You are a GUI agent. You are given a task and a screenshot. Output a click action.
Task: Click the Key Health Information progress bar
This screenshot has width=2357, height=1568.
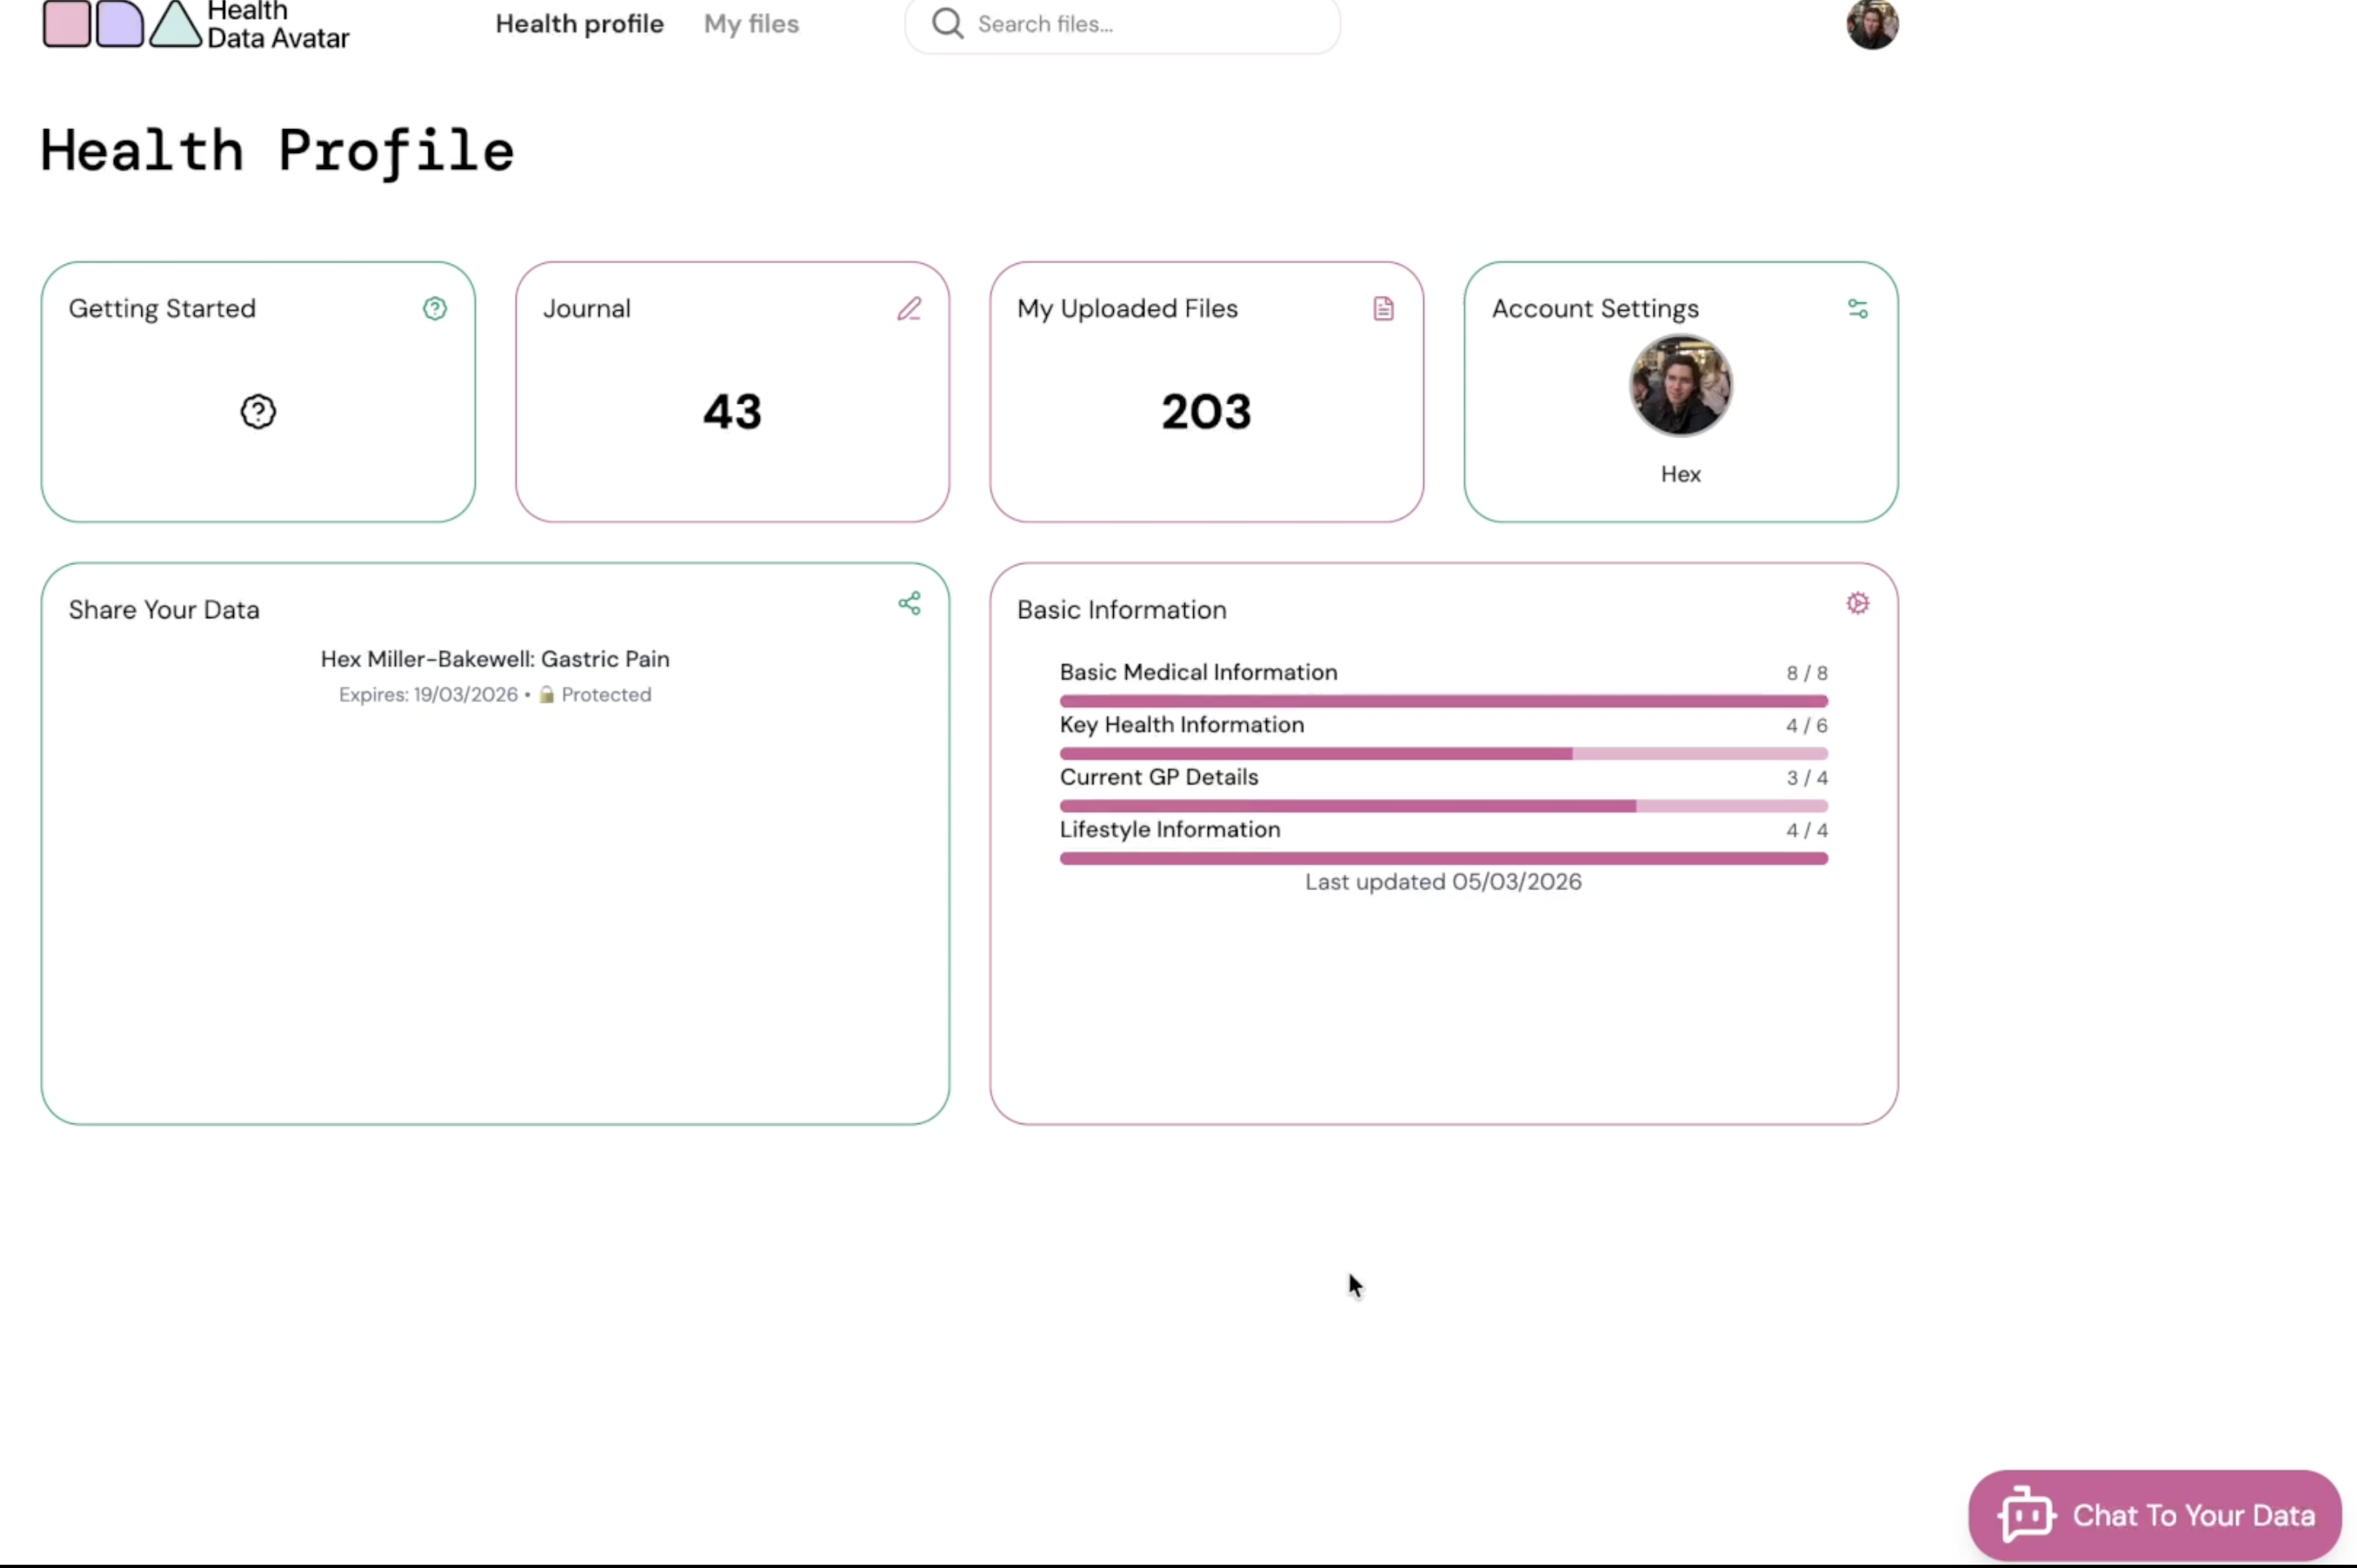pyautogui.click(x=1443, y=753)
